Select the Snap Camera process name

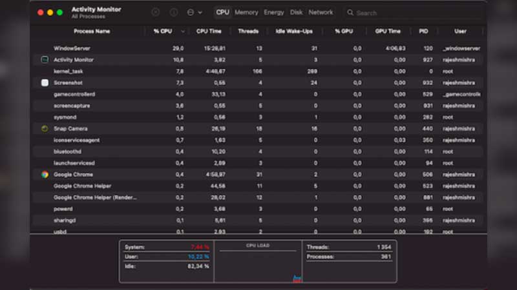pyautogui.click(x=70, y=129)
